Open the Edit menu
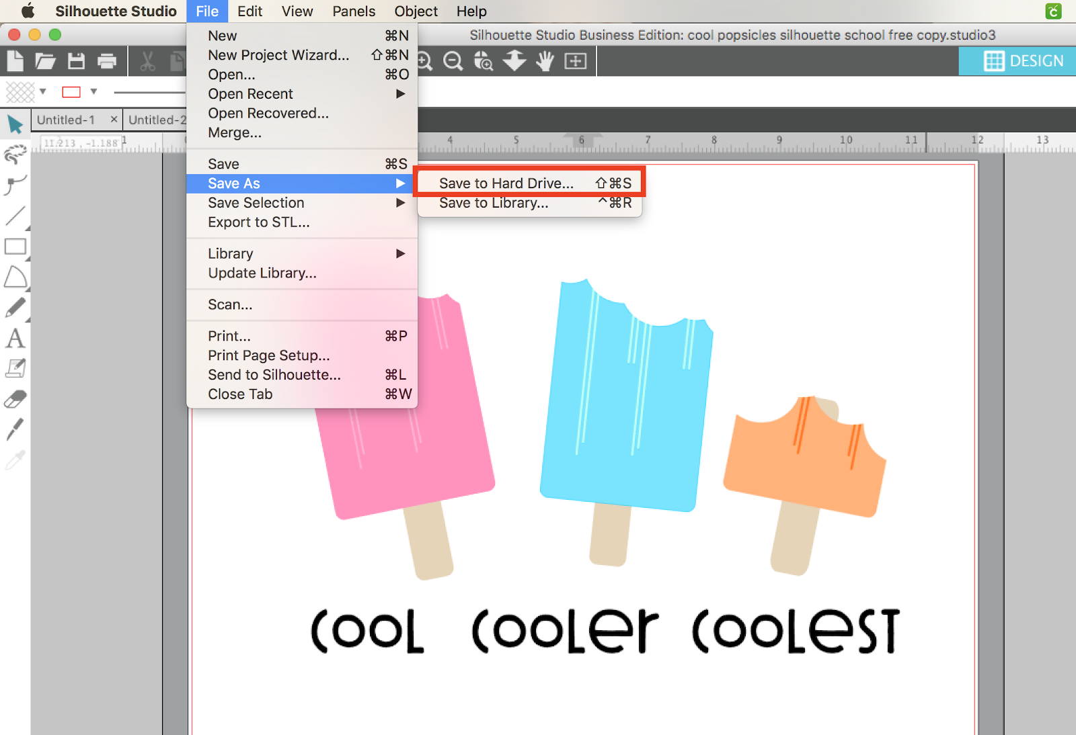The width and height of the screenshot is (1076, 735). (x=249, y=11)
